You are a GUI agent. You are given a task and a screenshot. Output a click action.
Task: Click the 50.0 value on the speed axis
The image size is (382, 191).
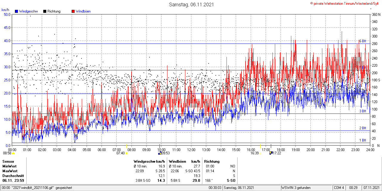coord(7,14)
